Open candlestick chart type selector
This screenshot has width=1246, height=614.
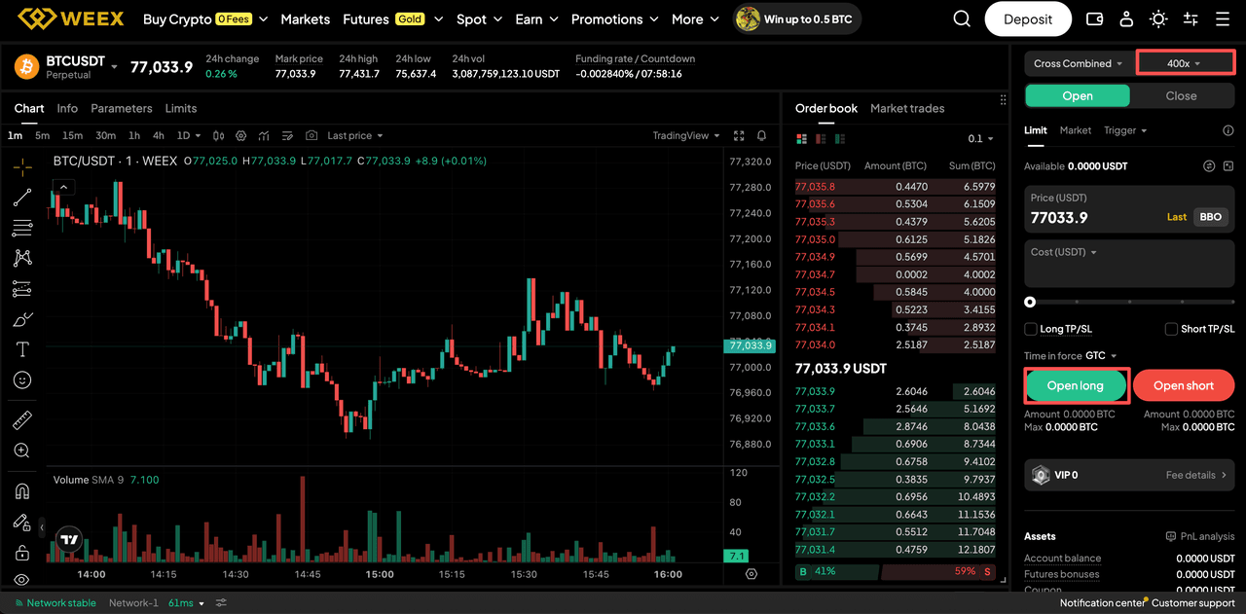click(218, 135)
